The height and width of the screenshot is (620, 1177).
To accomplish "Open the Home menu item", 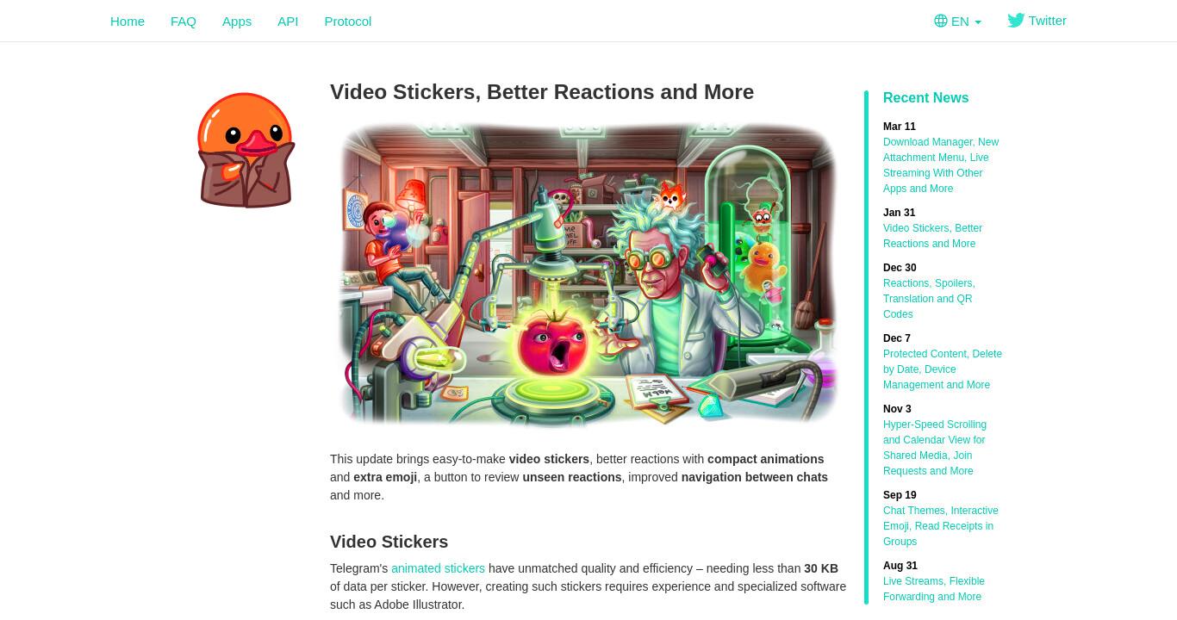I will (128, 21).
